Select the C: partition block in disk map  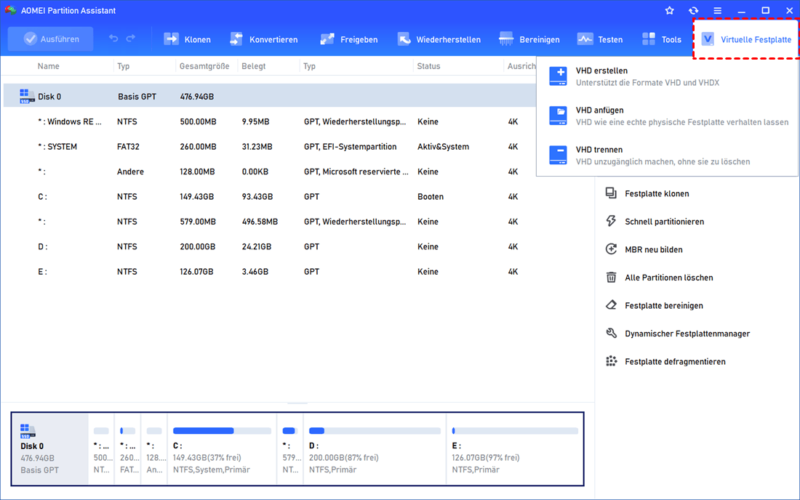(222, 448)
